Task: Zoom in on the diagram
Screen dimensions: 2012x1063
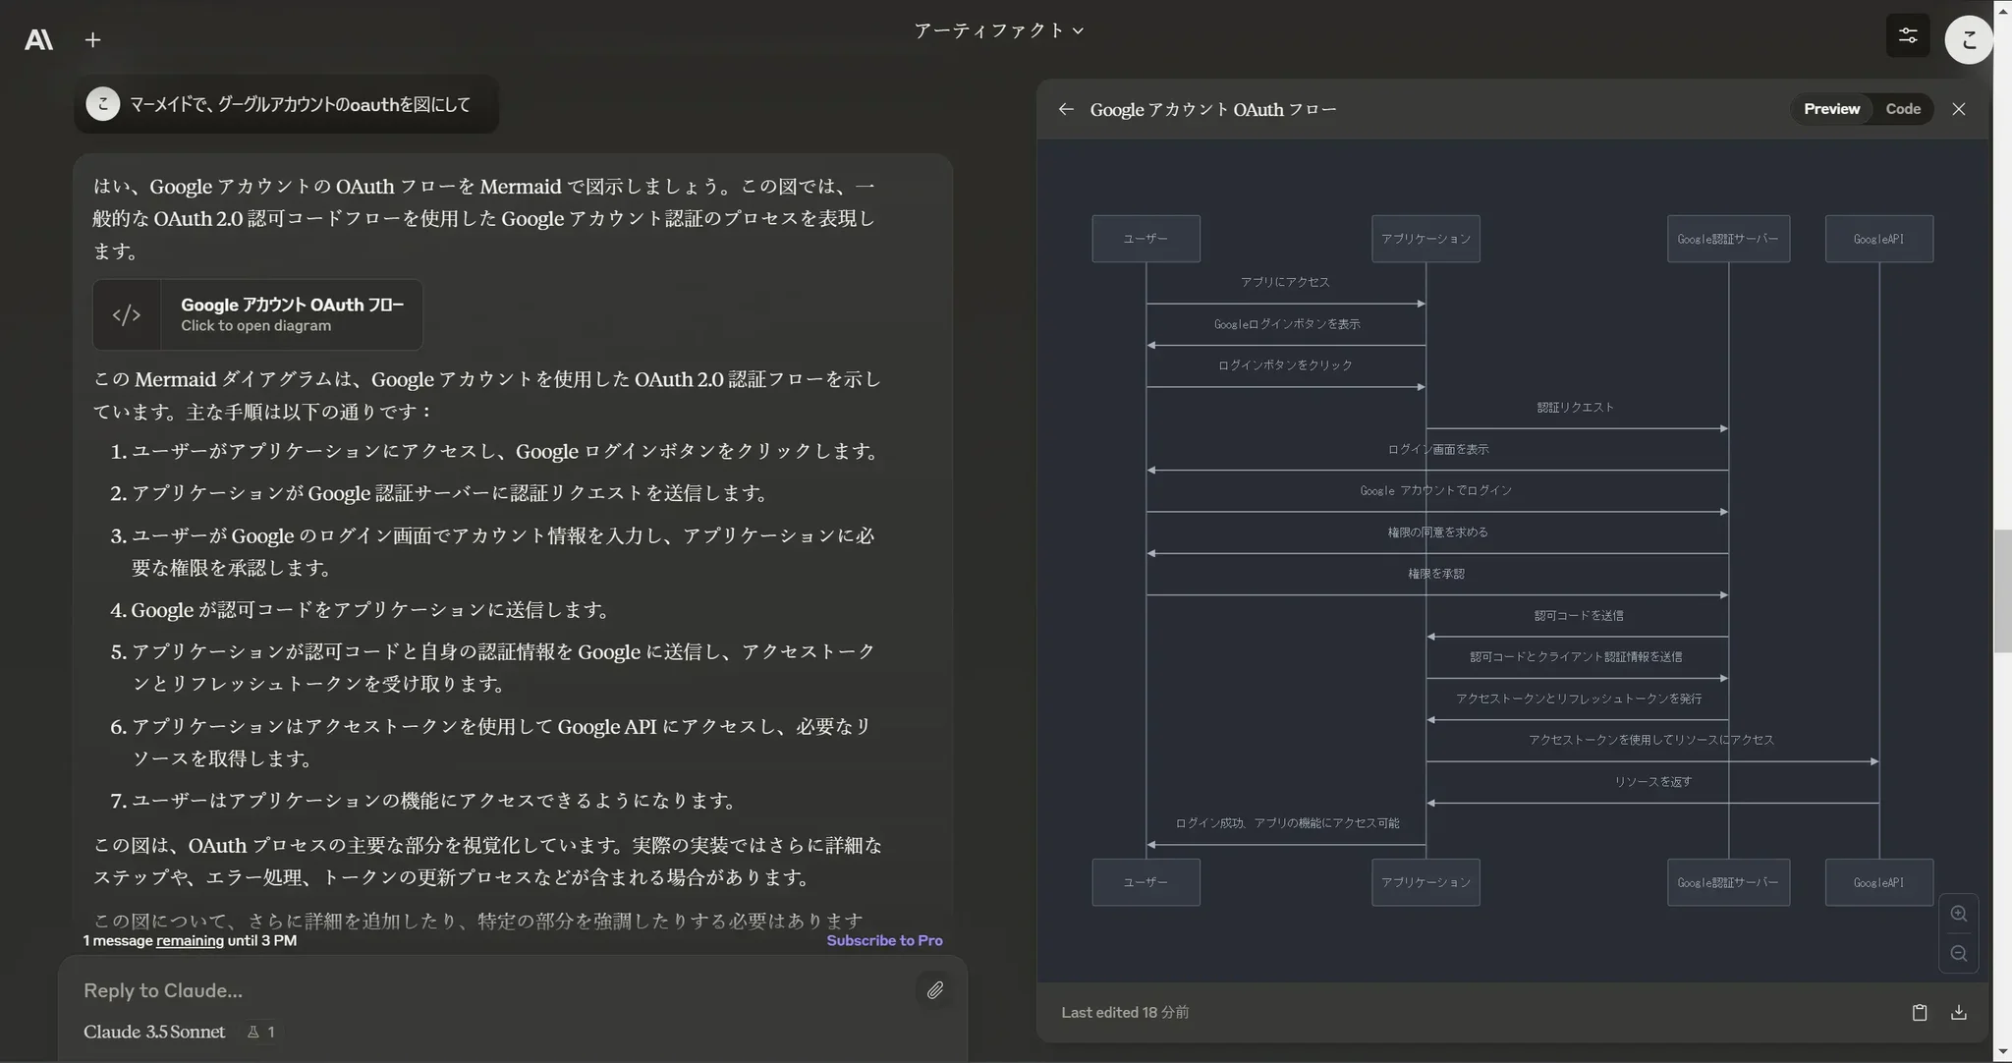Action: tap(1958, 914)
